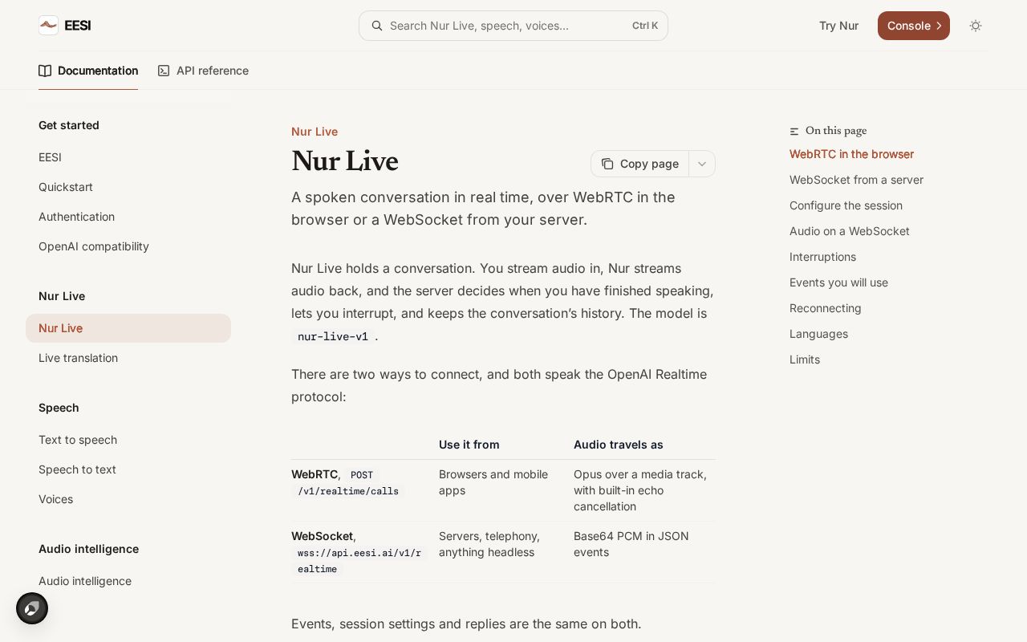Open the round chat widget icon
This screenshot has width=1027, height=642.
pos(32,608)
